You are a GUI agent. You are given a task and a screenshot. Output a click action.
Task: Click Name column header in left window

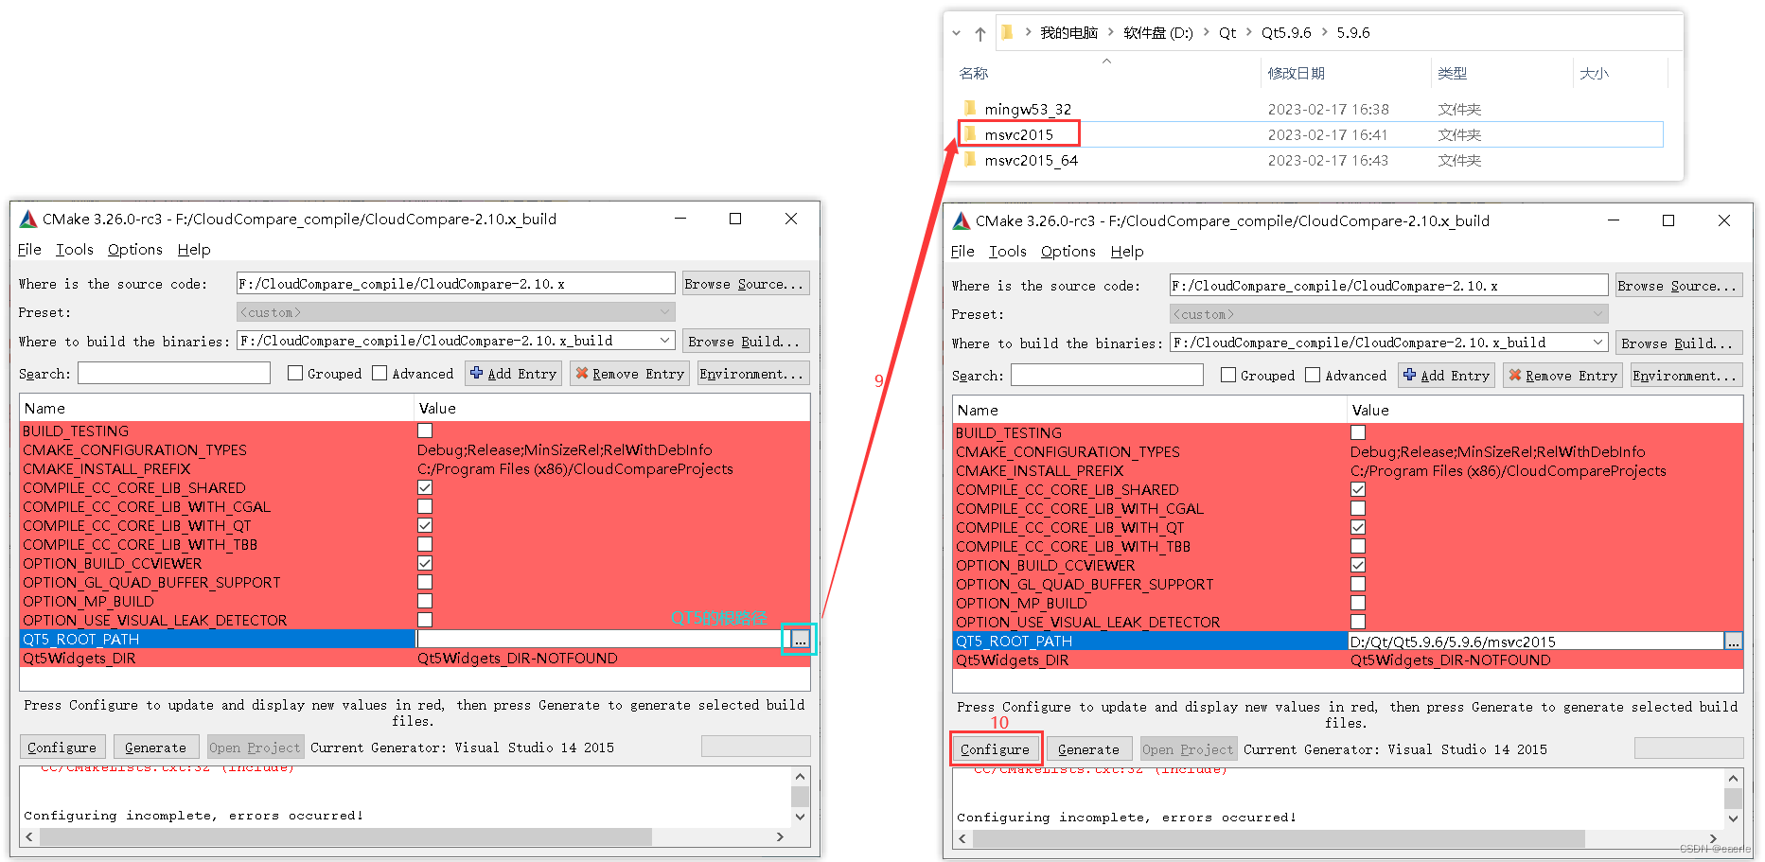point(217,409)
